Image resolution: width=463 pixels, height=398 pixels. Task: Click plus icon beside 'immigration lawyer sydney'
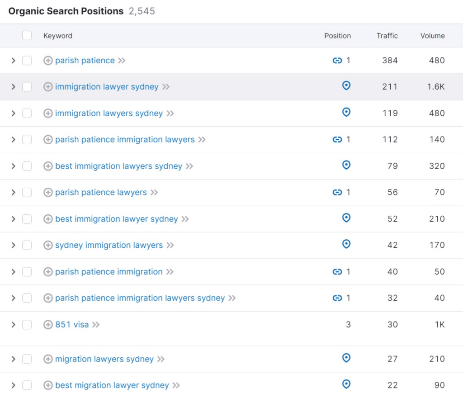[x=48, y=87]
